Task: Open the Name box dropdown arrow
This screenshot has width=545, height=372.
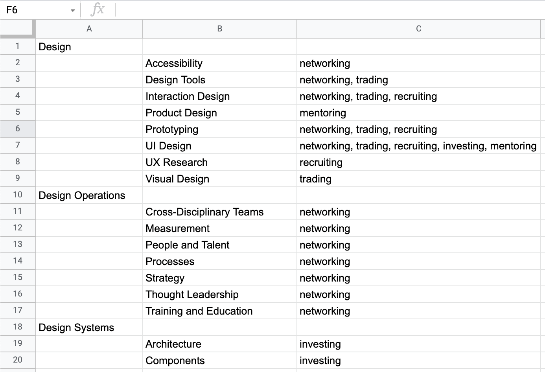Action: pyautogui.click(x=73, y=10)
